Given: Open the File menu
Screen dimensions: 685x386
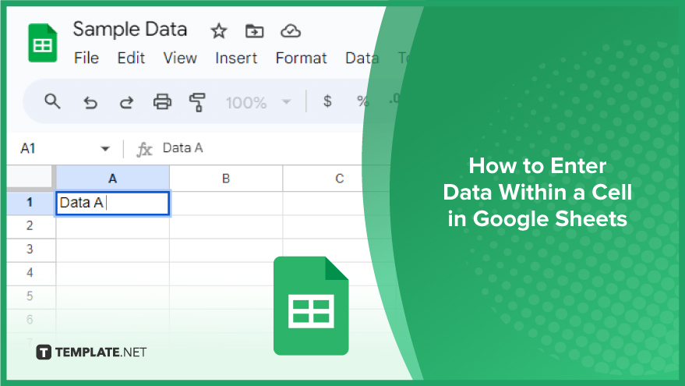Looking at the screenshot, I should [86, 58].
